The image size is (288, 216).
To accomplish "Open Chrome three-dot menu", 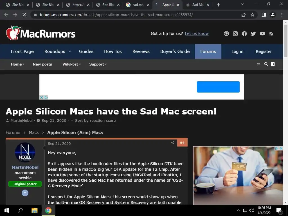I will [x=282, y=15].
